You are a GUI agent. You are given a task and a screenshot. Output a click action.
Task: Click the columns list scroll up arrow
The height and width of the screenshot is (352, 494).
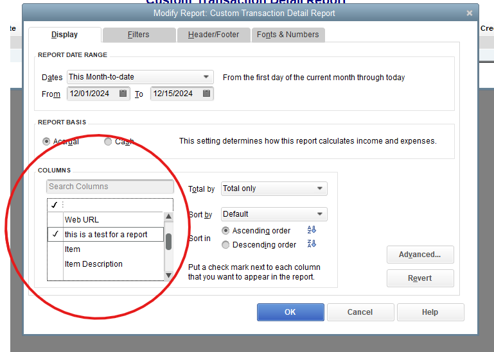(x=168, y=217)
